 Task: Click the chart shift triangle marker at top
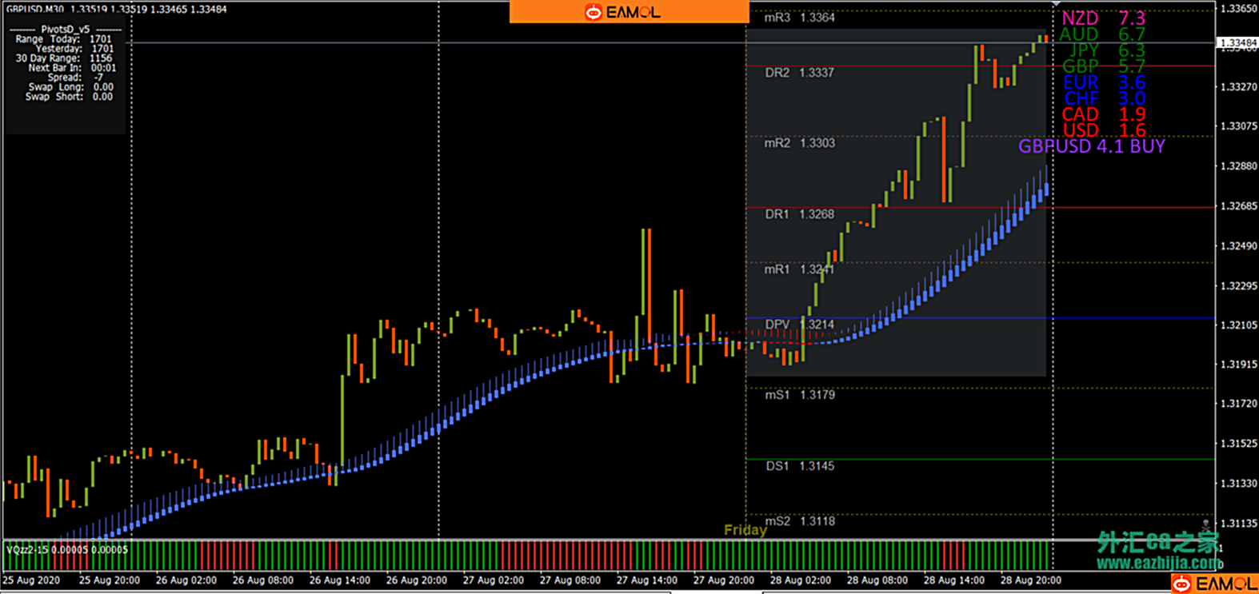(1055, 5)
